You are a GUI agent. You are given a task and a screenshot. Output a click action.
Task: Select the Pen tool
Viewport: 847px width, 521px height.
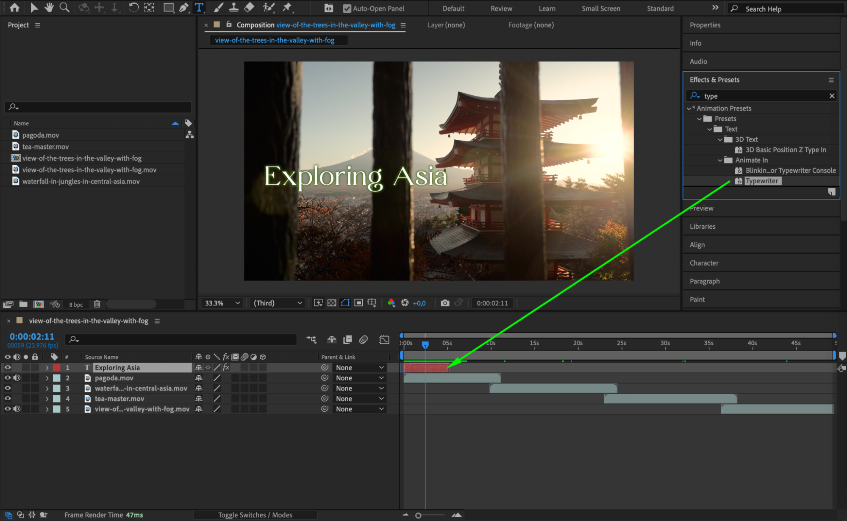[183, 7]
